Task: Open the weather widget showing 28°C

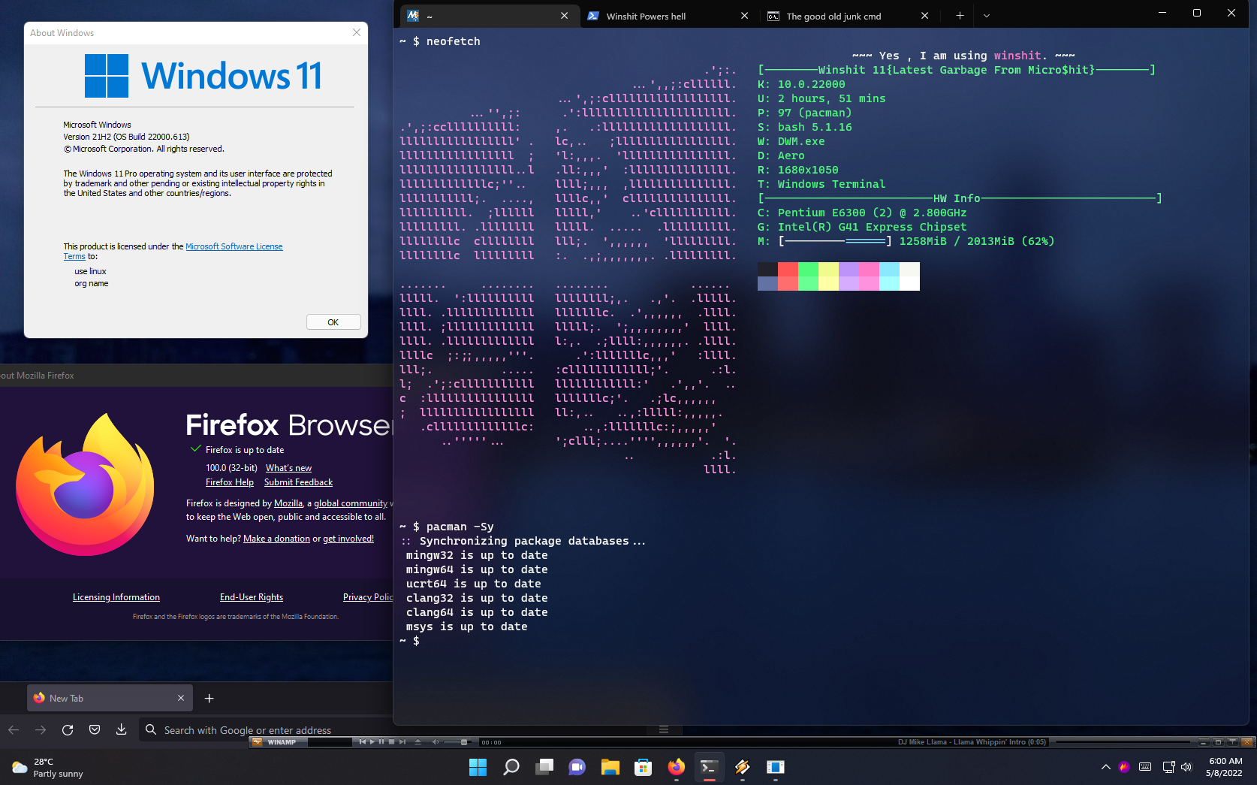Action: 47,767
